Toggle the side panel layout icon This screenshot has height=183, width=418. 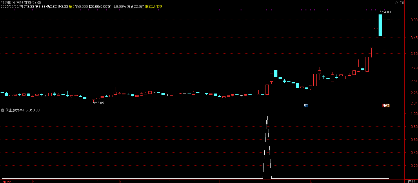coord(401,3)
